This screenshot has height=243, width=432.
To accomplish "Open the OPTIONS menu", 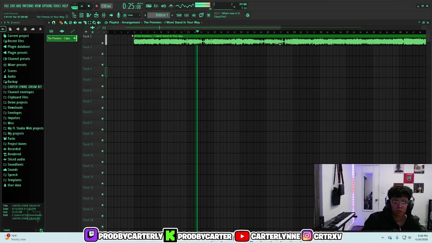I will pos(47,6).
